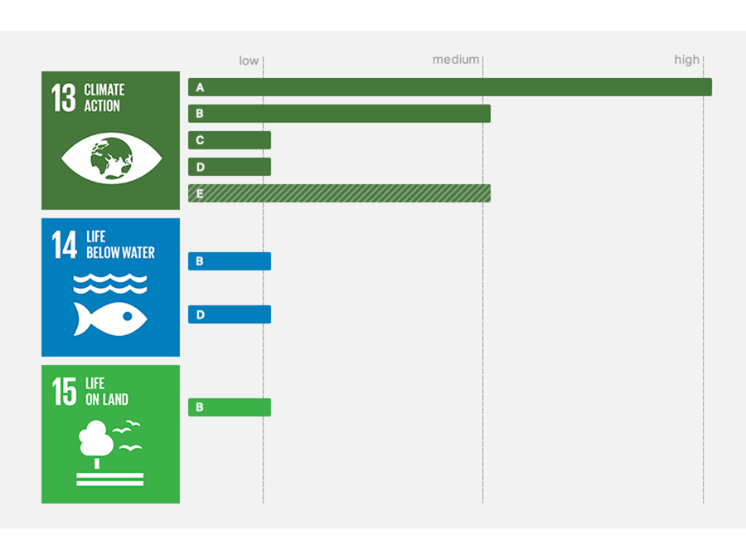This screenshot has width=746, height=560.
Task: Click the ground lines beneath the tree
Action: coord(110,478)
